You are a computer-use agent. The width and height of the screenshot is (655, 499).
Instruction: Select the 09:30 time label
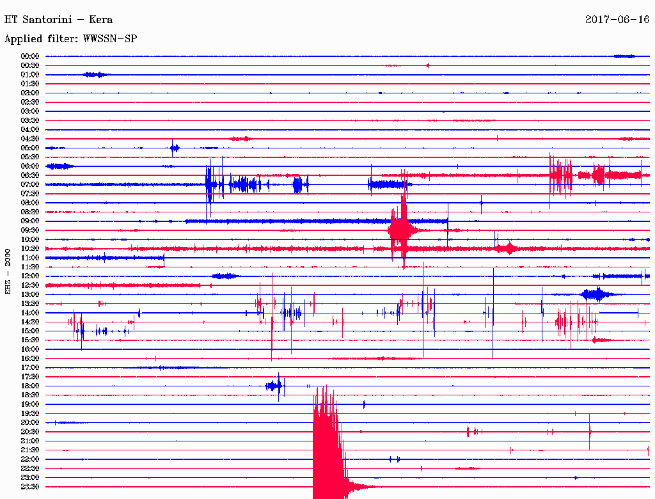[30, 230]
